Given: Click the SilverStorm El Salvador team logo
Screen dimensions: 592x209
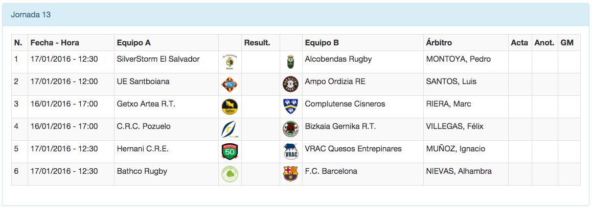Looking at the screenshot, I should coord(230,62).
